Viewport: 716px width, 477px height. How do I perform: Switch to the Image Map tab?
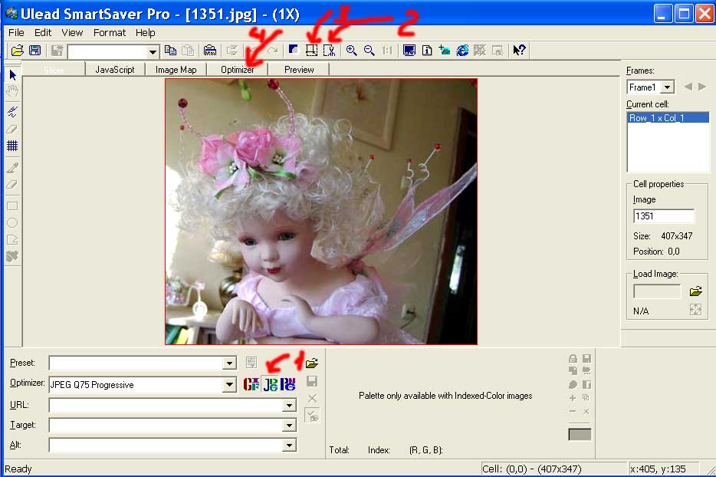[x=176, y=70]
